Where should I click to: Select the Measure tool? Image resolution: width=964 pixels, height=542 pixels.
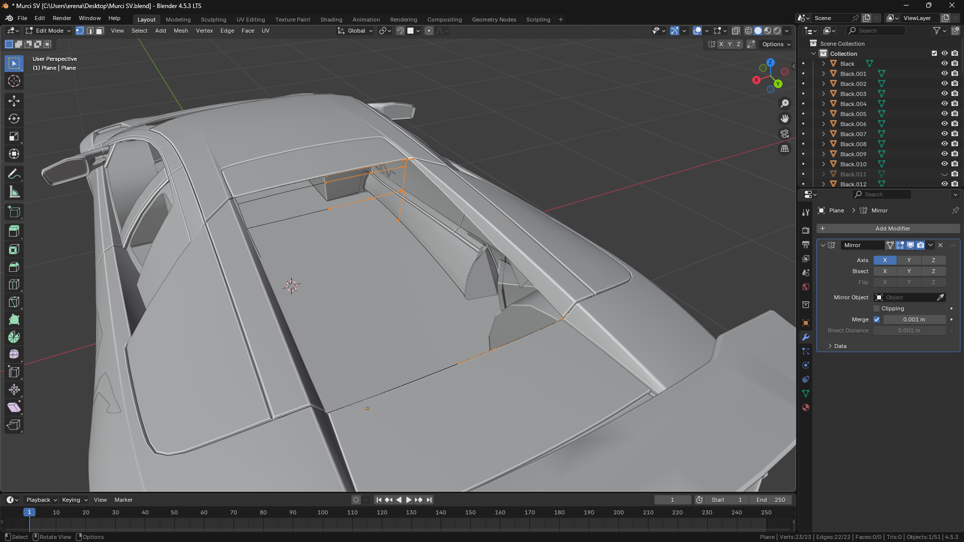point(14,192)
